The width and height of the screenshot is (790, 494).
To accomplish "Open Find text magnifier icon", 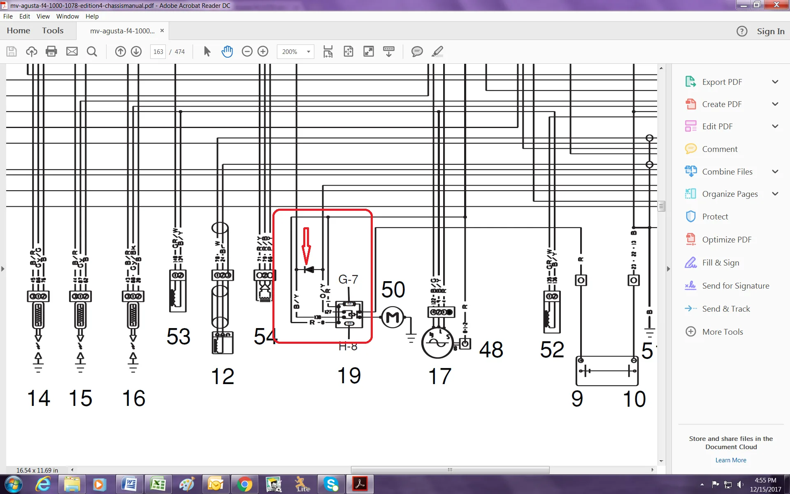I will pyautogui.click(x=92, y=51).
